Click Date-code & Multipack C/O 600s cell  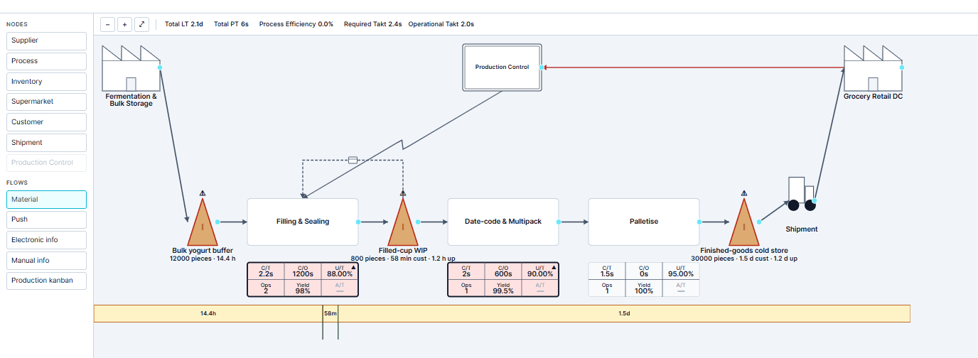point(503,271)
